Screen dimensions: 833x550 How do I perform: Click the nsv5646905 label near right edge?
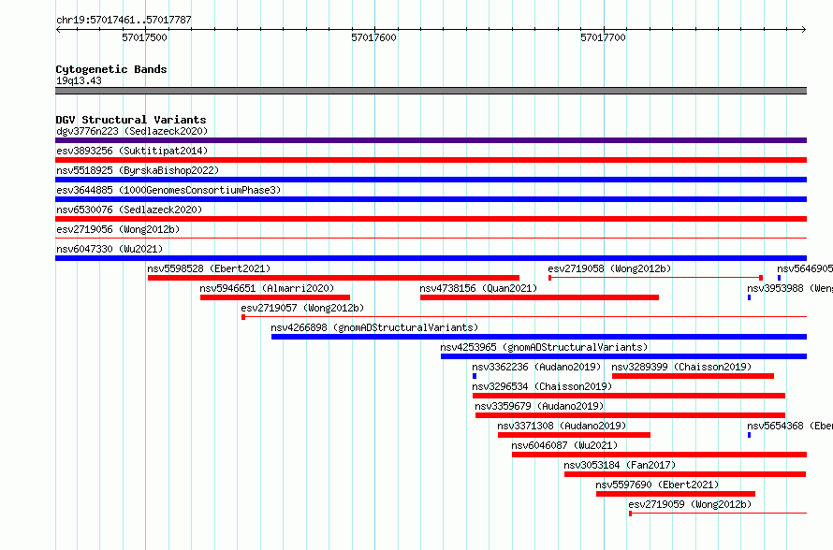[x=804, y=268]
